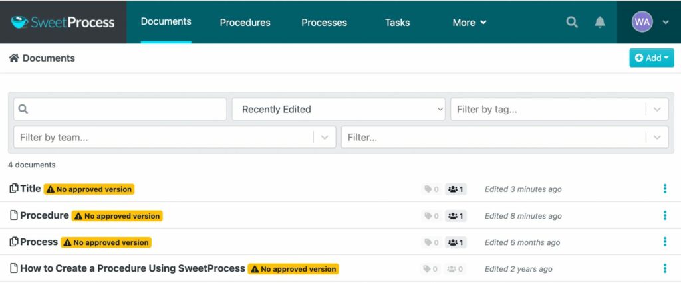Click the team count badge on Process row
Viewport: 681px width, 283px height.
point(456,242)
